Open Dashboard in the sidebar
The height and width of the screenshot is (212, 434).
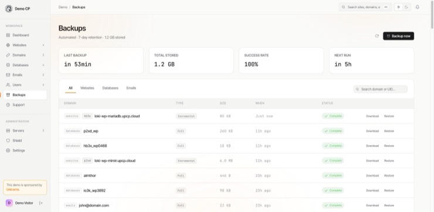25,35
